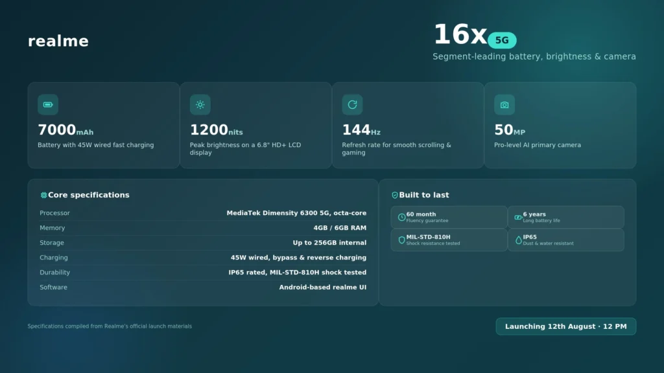Click the battery icon in 6 years tile
This screenshot has height=373, width=664.
[x=518, y=218]
